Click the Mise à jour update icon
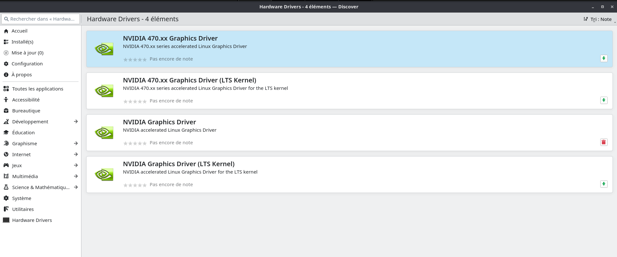This screenshot has height=257, width=617. point(6,53)
